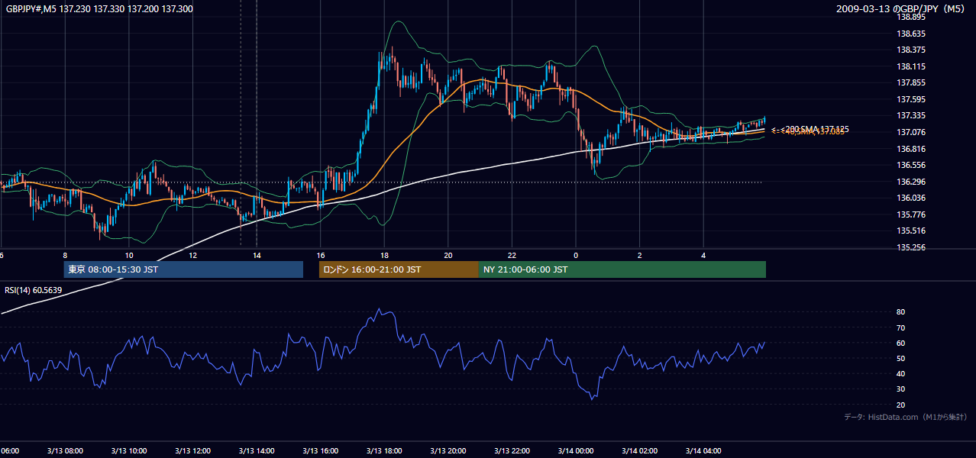Select the NY 21:00-06:00 JST session bar
The height and width of the screenshot is (458, 976).
[x=622, y=269]
